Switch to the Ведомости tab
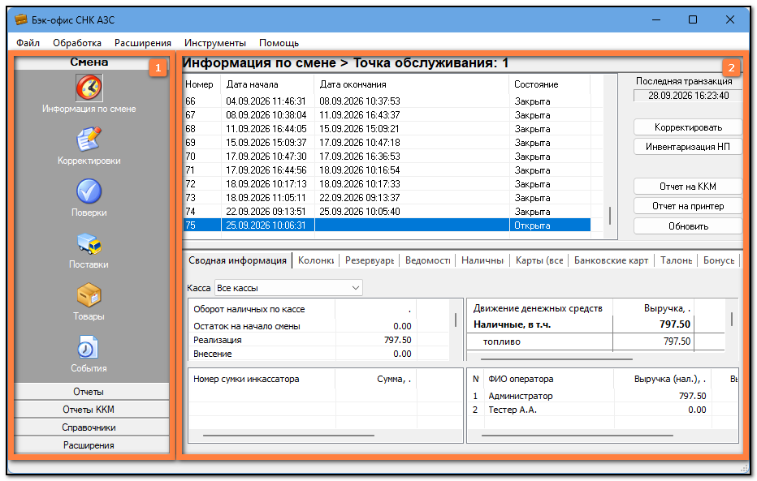Viewport: 757px width, 481px height. point(428,260)
